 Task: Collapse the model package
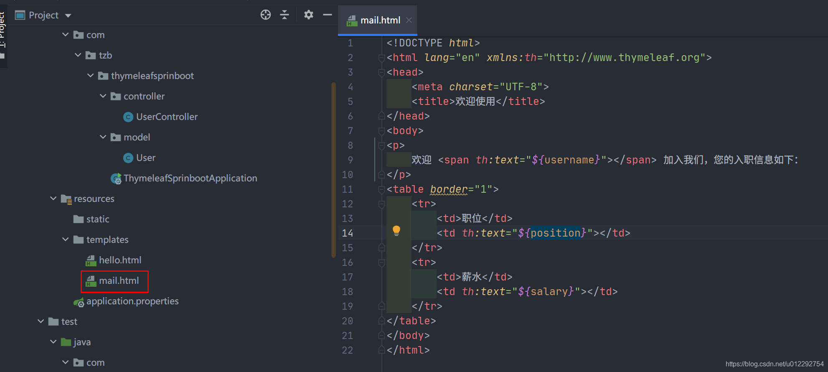tap(103, 137)
